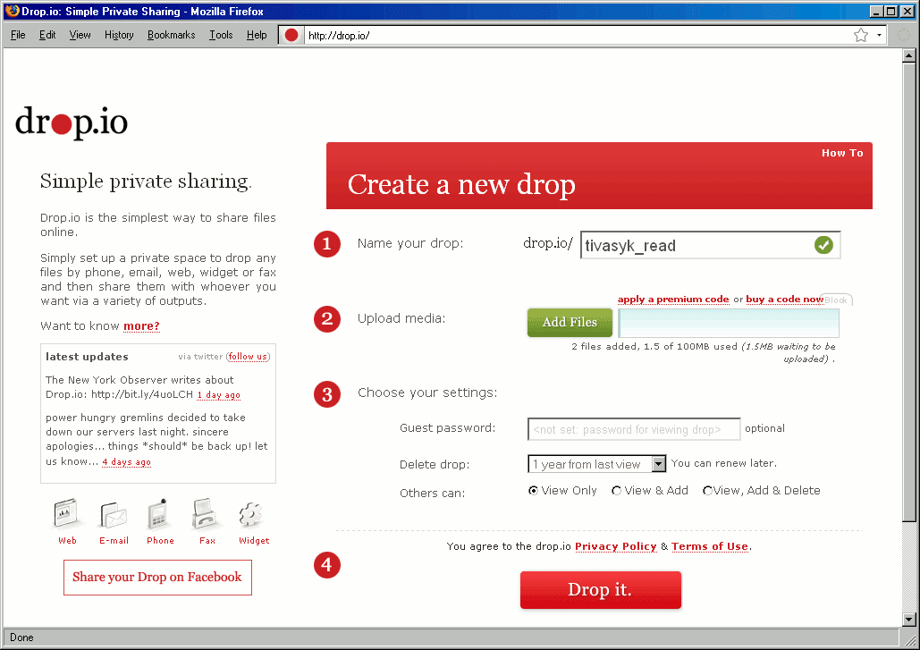Click Share your Drop on Facebook button
The image size is (920, 650).
click(157, 578)
